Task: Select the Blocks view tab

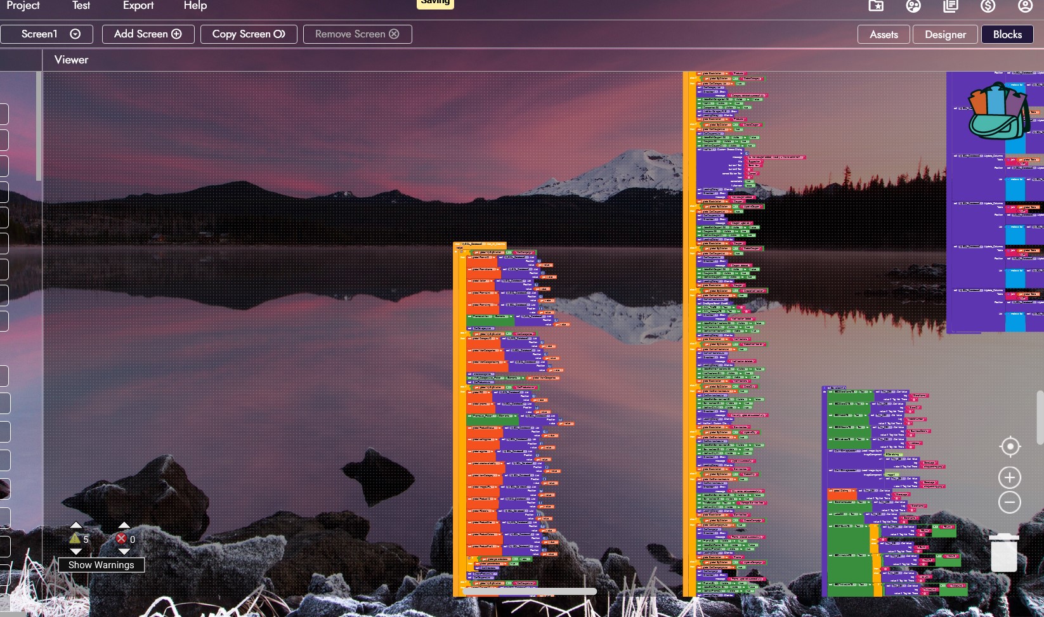Action: pos(1007,34)
